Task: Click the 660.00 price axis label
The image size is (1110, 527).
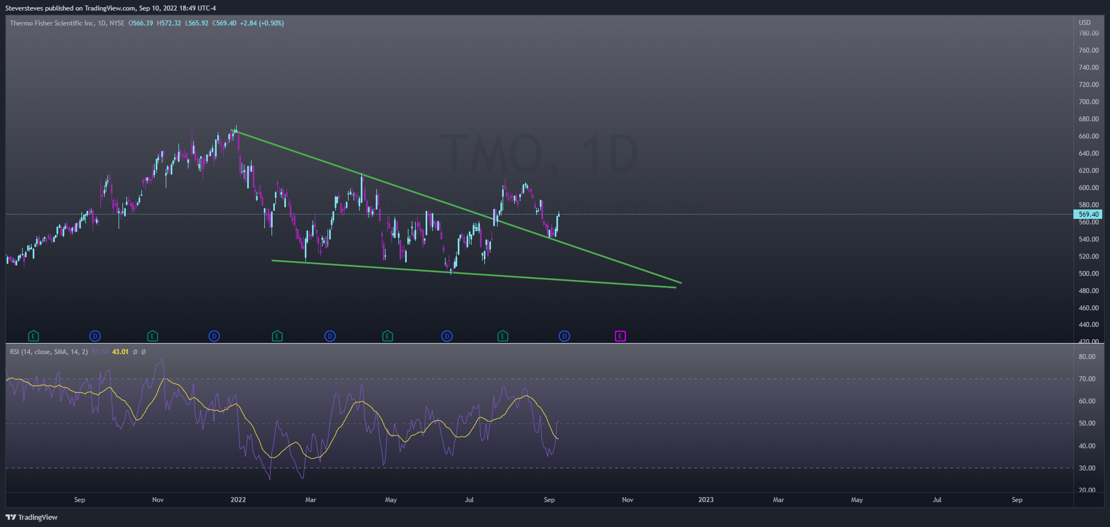Action: [x=1088, y=136]
